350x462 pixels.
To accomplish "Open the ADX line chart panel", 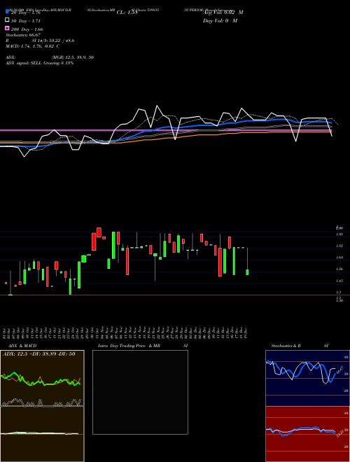I will 42,378.
